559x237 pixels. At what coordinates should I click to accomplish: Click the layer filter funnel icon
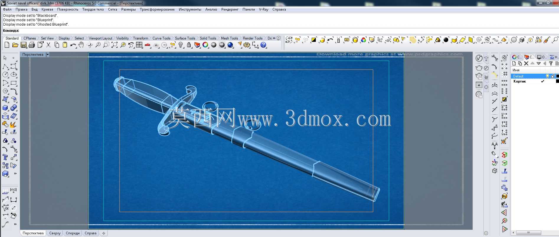pyautogui.click(x=551, y=63)
